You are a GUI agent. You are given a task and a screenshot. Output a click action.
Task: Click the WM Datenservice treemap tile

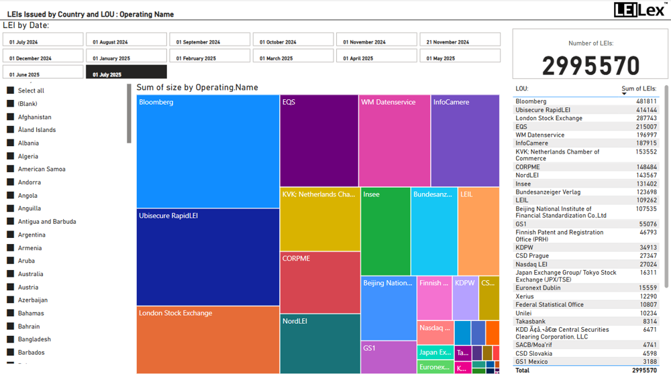[x=395, y=141]
